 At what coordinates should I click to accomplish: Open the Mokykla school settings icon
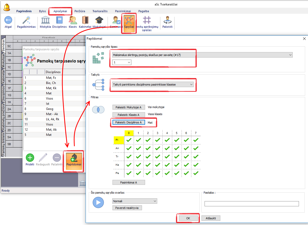pos(46,20)
